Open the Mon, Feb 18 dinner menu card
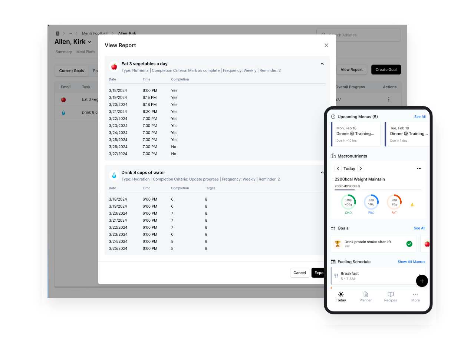The width and height of the screenshot is (474, 347). coord(356,134)
